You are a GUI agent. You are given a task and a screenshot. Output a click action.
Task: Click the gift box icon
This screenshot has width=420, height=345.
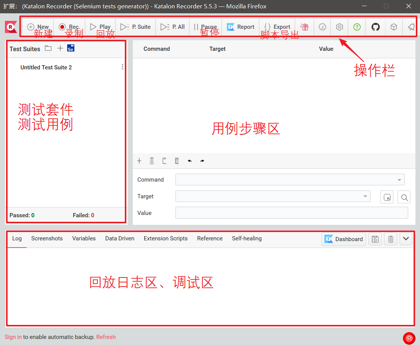coord(304,27)
